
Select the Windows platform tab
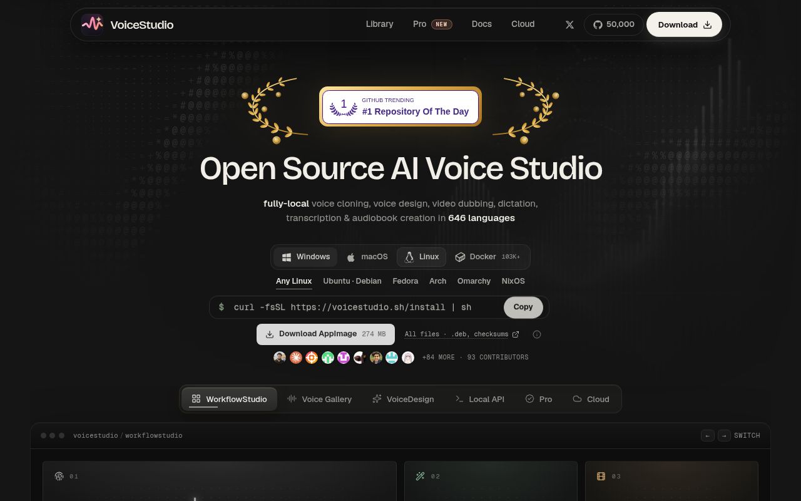click(x=305, y=257)
